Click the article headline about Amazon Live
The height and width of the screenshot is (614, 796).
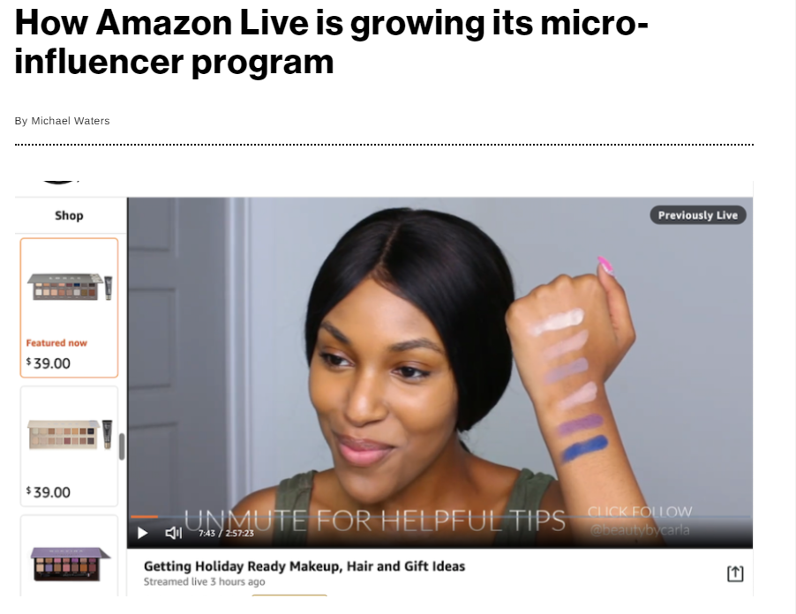click(332, 42)
